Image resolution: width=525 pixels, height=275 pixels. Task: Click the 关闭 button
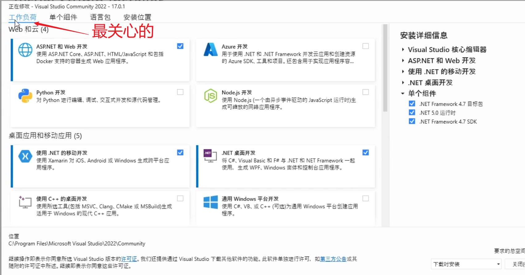point(515,264)
